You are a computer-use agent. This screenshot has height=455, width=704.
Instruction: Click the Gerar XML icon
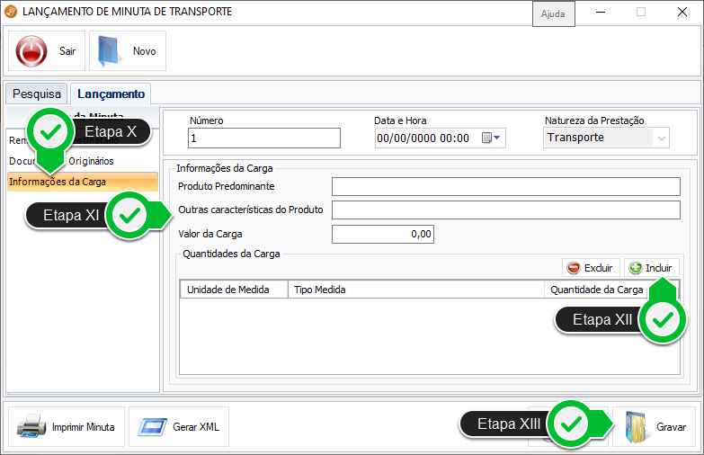click(152, 427)
